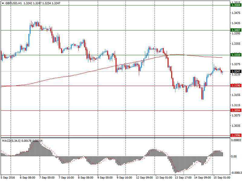
Task: Select the 1.3075 price scale value
Action: [x=236, y=115]
